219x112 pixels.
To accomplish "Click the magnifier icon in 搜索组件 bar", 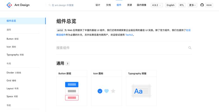I will 190,48.
